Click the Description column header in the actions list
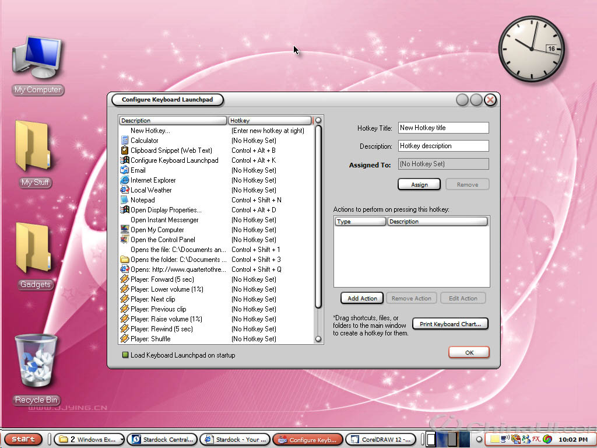 point(437,221)
